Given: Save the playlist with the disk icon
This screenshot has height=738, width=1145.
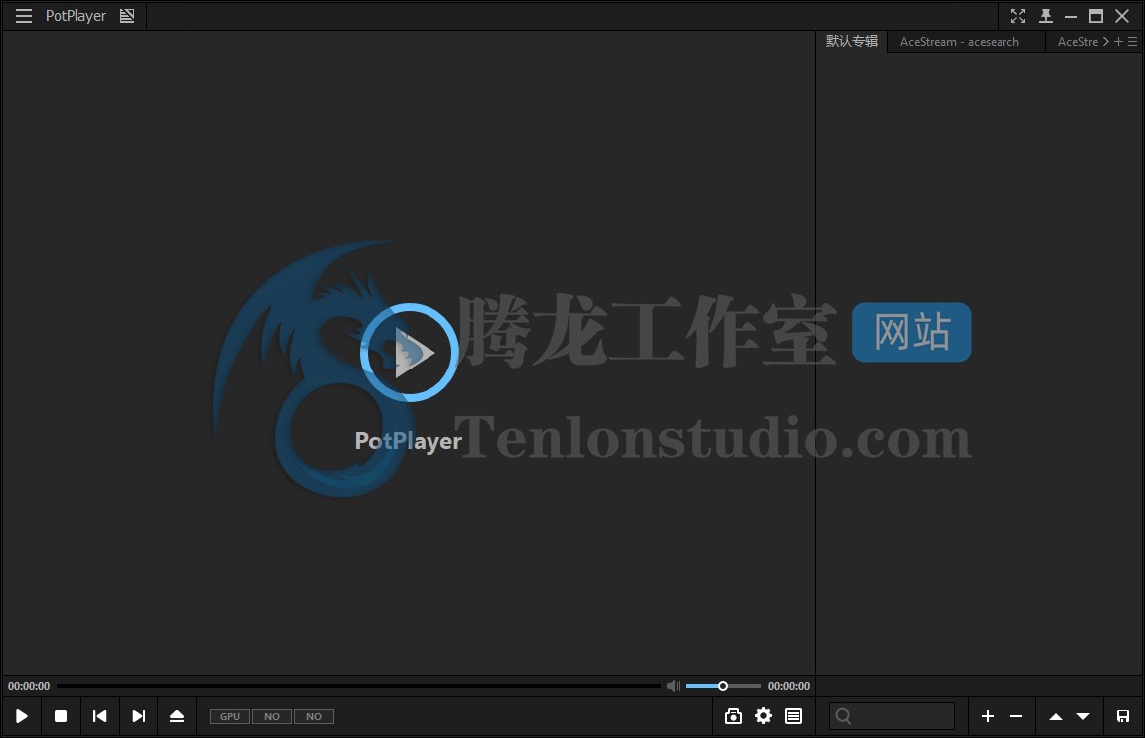Looking at the screenshot, I should coord(1123,716).
